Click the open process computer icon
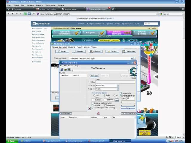 coord(61,69)
